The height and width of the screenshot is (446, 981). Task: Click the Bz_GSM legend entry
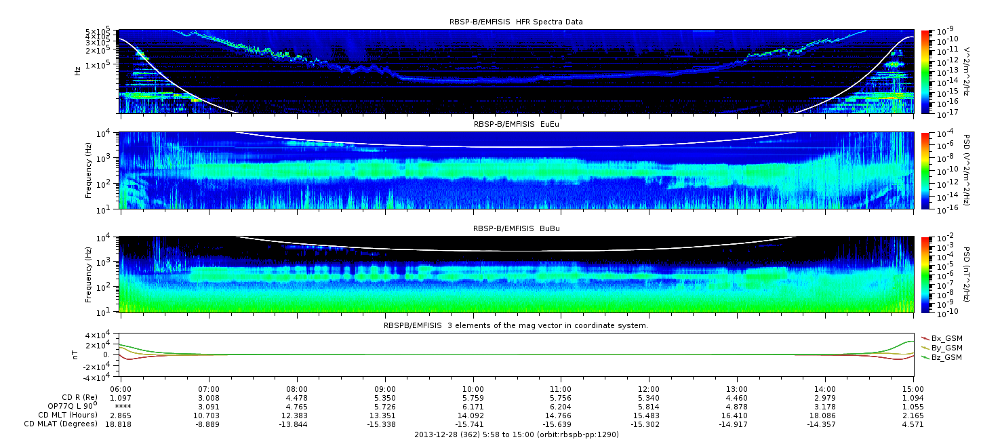[946, 357]
